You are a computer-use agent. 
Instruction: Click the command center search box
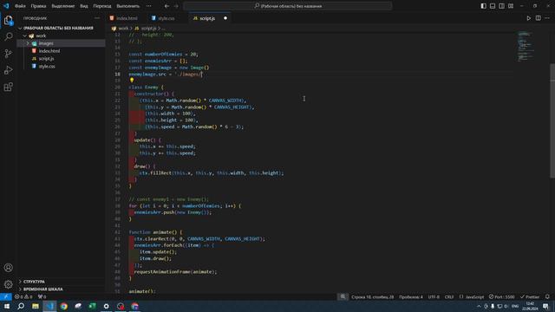point(288,6)
